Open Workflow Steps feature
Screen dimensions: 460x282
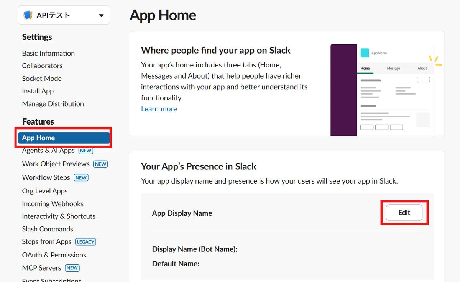coord(46,177)
